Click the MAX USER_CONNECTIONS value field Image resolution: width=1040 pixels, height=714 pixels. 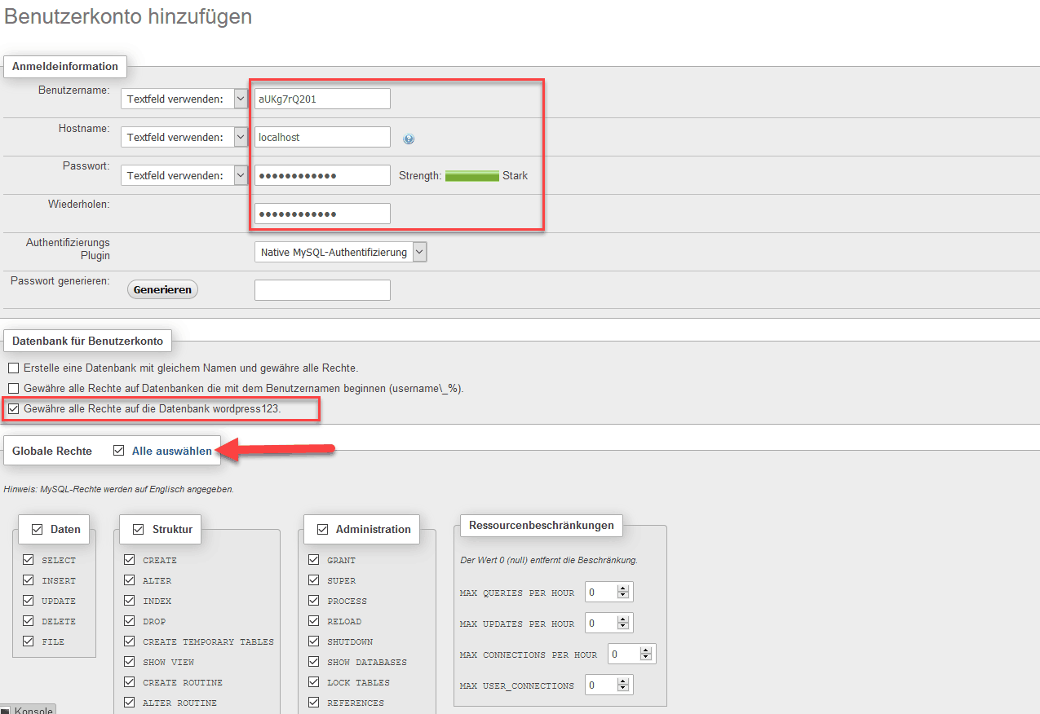tap(600, 685)
